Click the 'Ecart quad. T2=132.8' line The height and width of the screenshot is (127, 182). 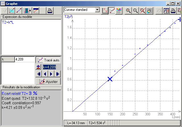[26, 98]
